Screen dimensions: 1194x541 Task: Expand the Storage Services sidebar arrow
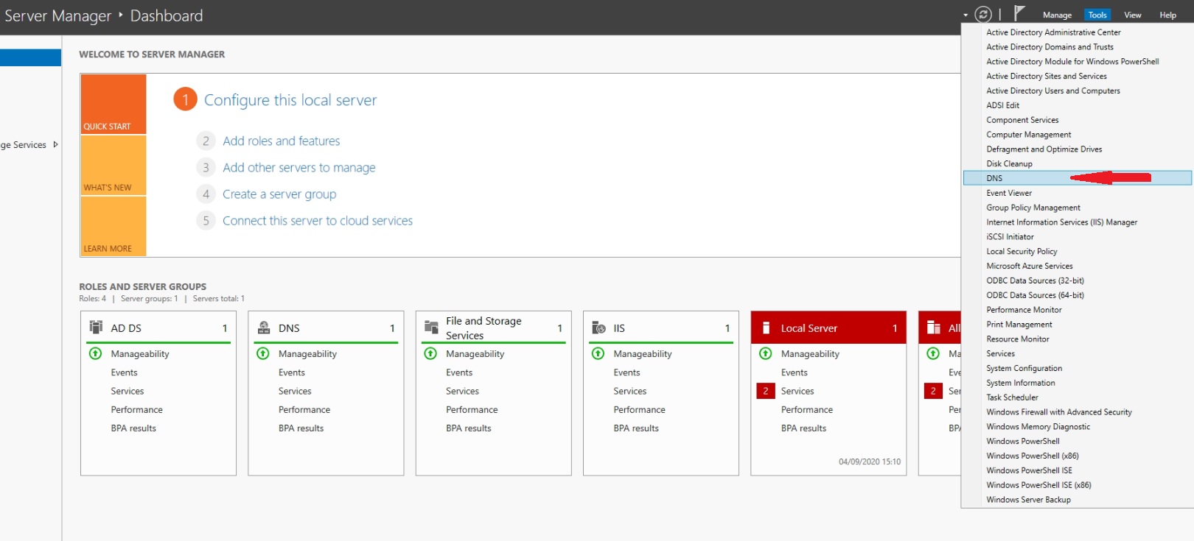tap(55, 145)
